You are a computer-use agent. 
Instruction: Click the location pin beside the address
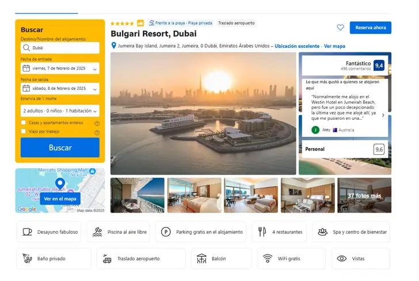coord(113,45)
